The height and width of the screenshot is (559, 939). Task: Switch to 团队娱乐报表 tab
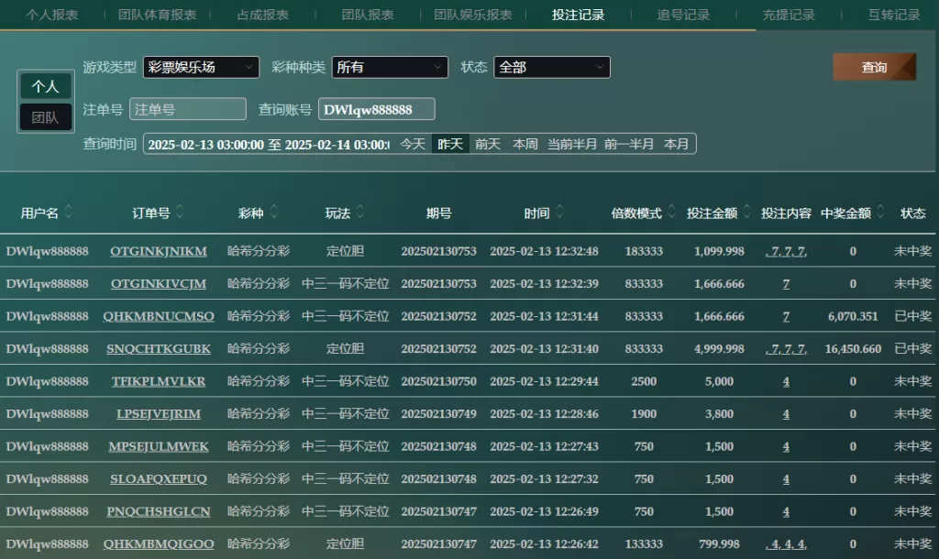click(x=473, y=15)
